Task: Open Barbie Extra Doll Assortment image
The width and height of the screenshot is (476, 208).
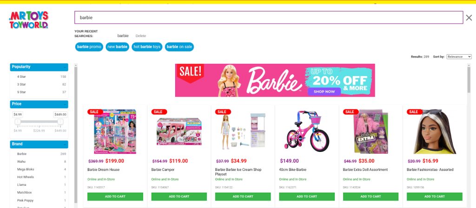Action: pos(370,132)
